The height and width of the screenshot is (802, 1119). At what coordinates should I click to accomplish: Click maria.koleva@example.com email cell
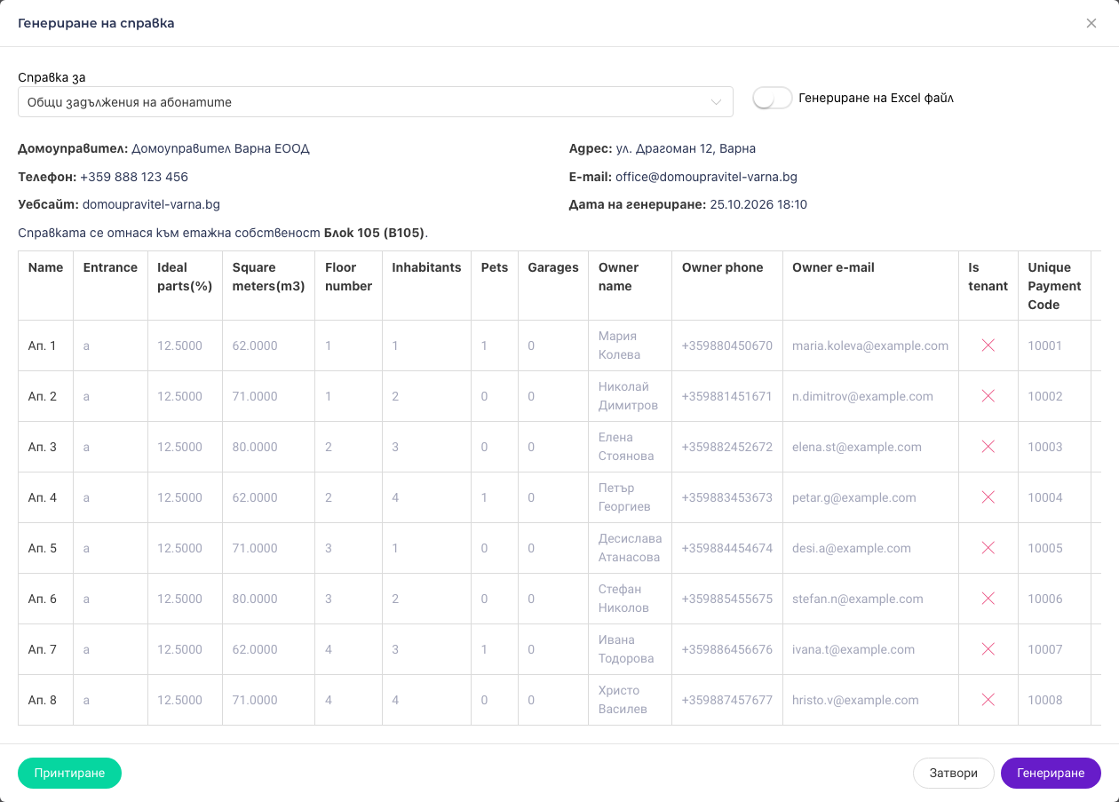tap(870, 345)
